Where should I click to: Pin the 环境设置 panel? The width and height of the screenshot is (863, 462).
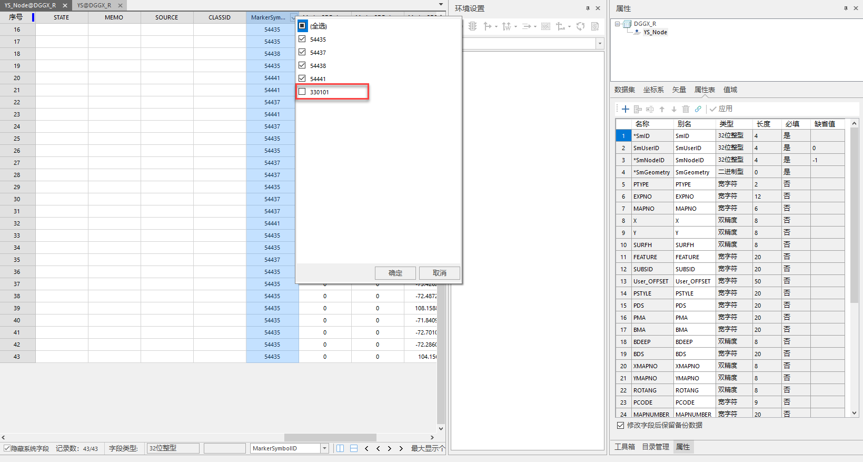pyautogui.click(x=588, y=8)
